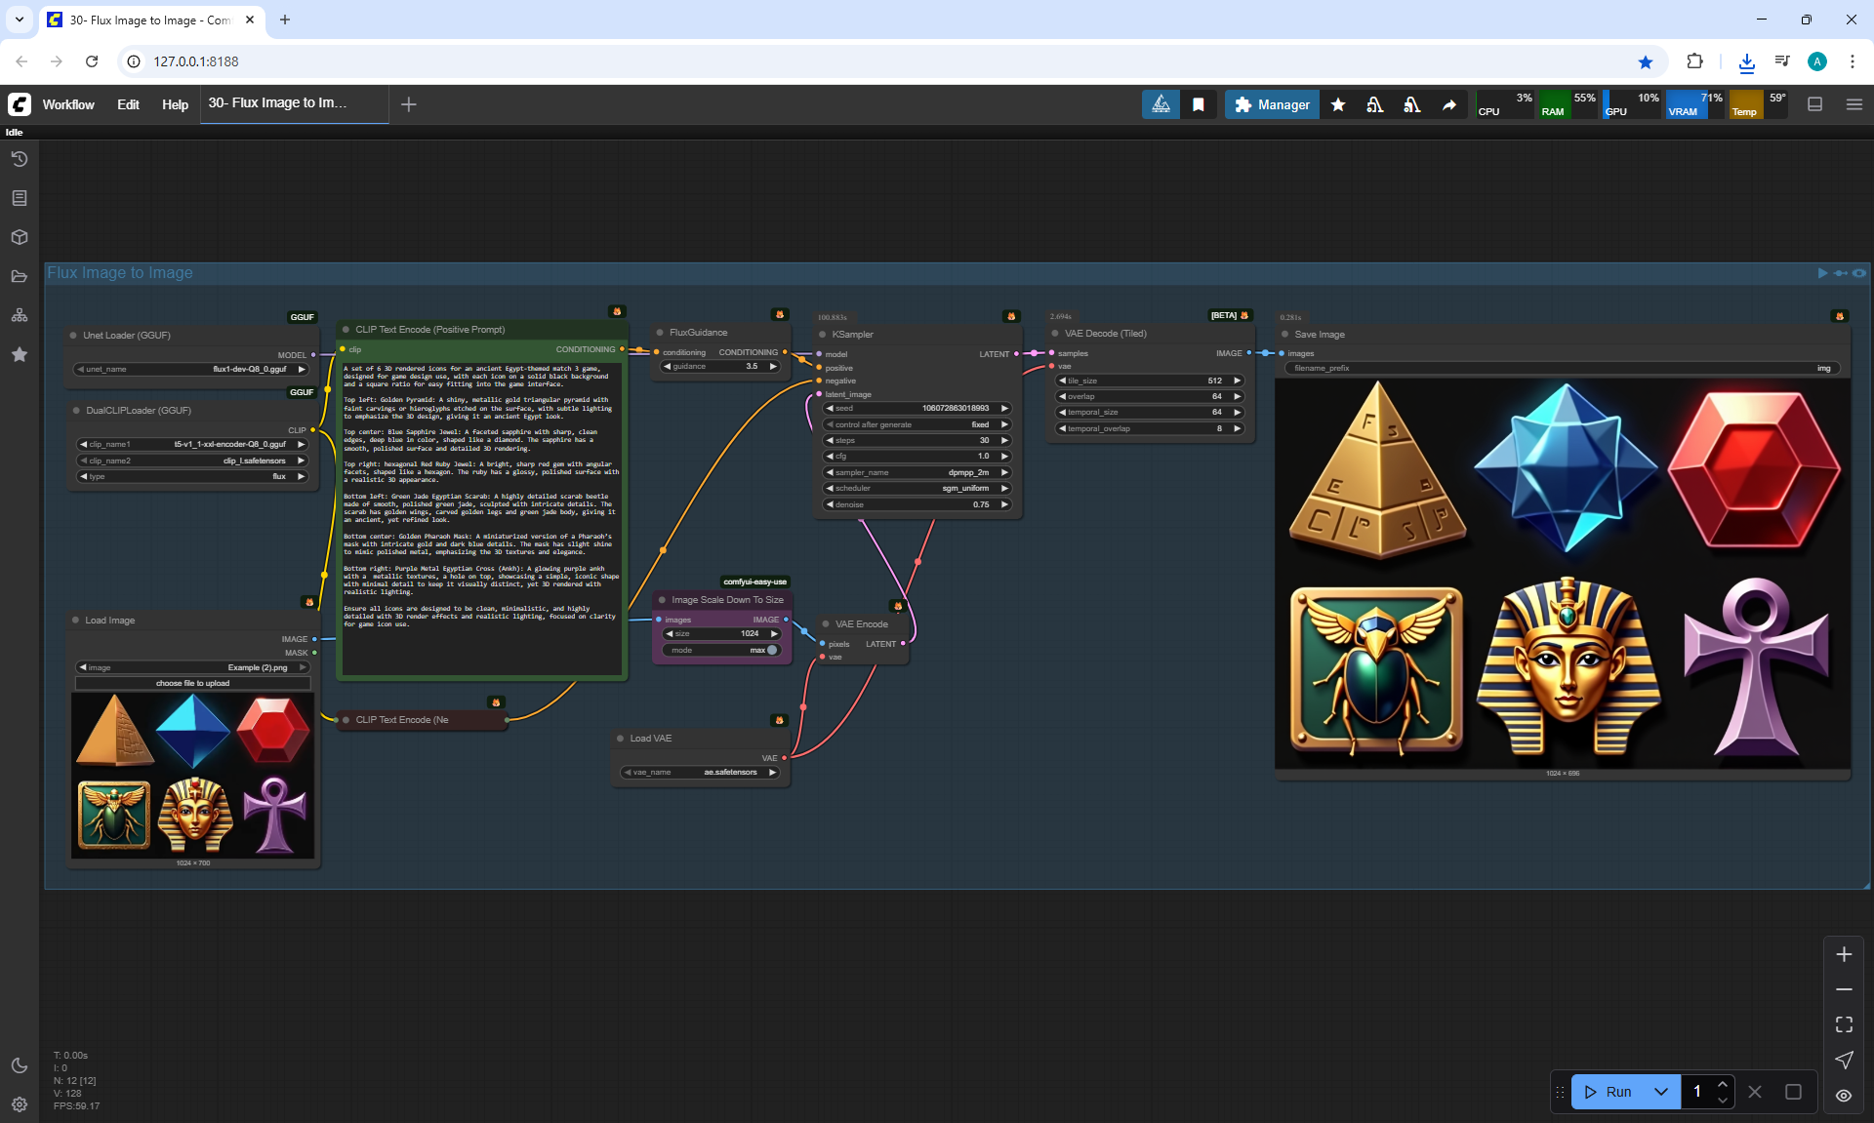Click the denoise 0.75 value slider

(917, 504)
